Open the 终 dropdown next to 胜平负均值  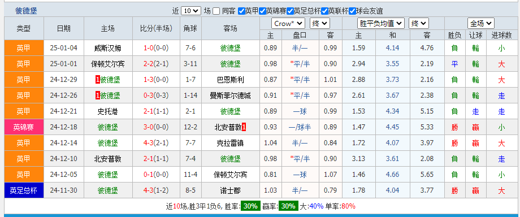point(419,24)
